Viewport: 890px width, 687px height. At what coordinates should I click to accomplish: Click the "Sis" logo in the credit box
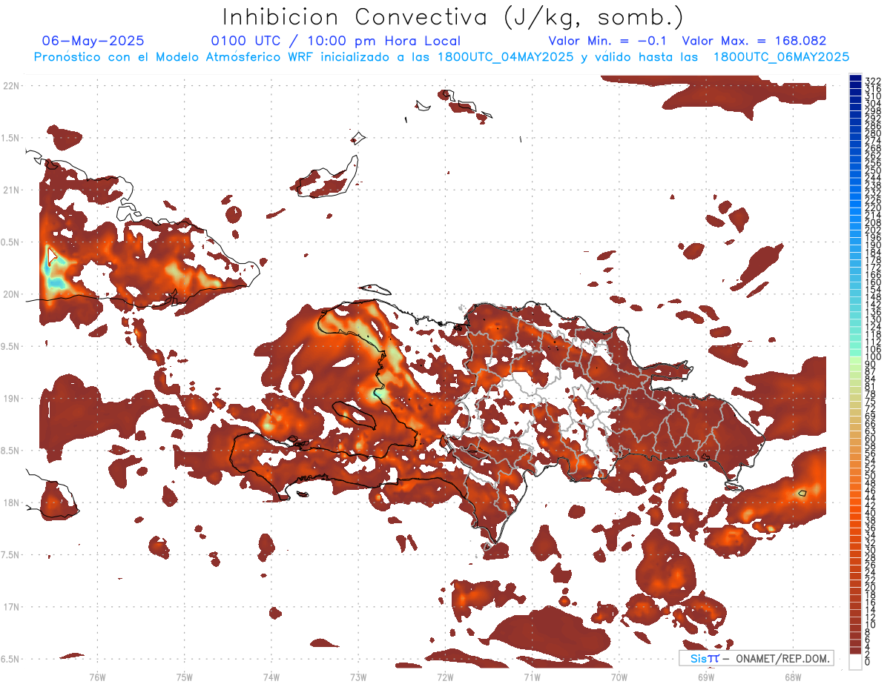(x=699, y=658)
